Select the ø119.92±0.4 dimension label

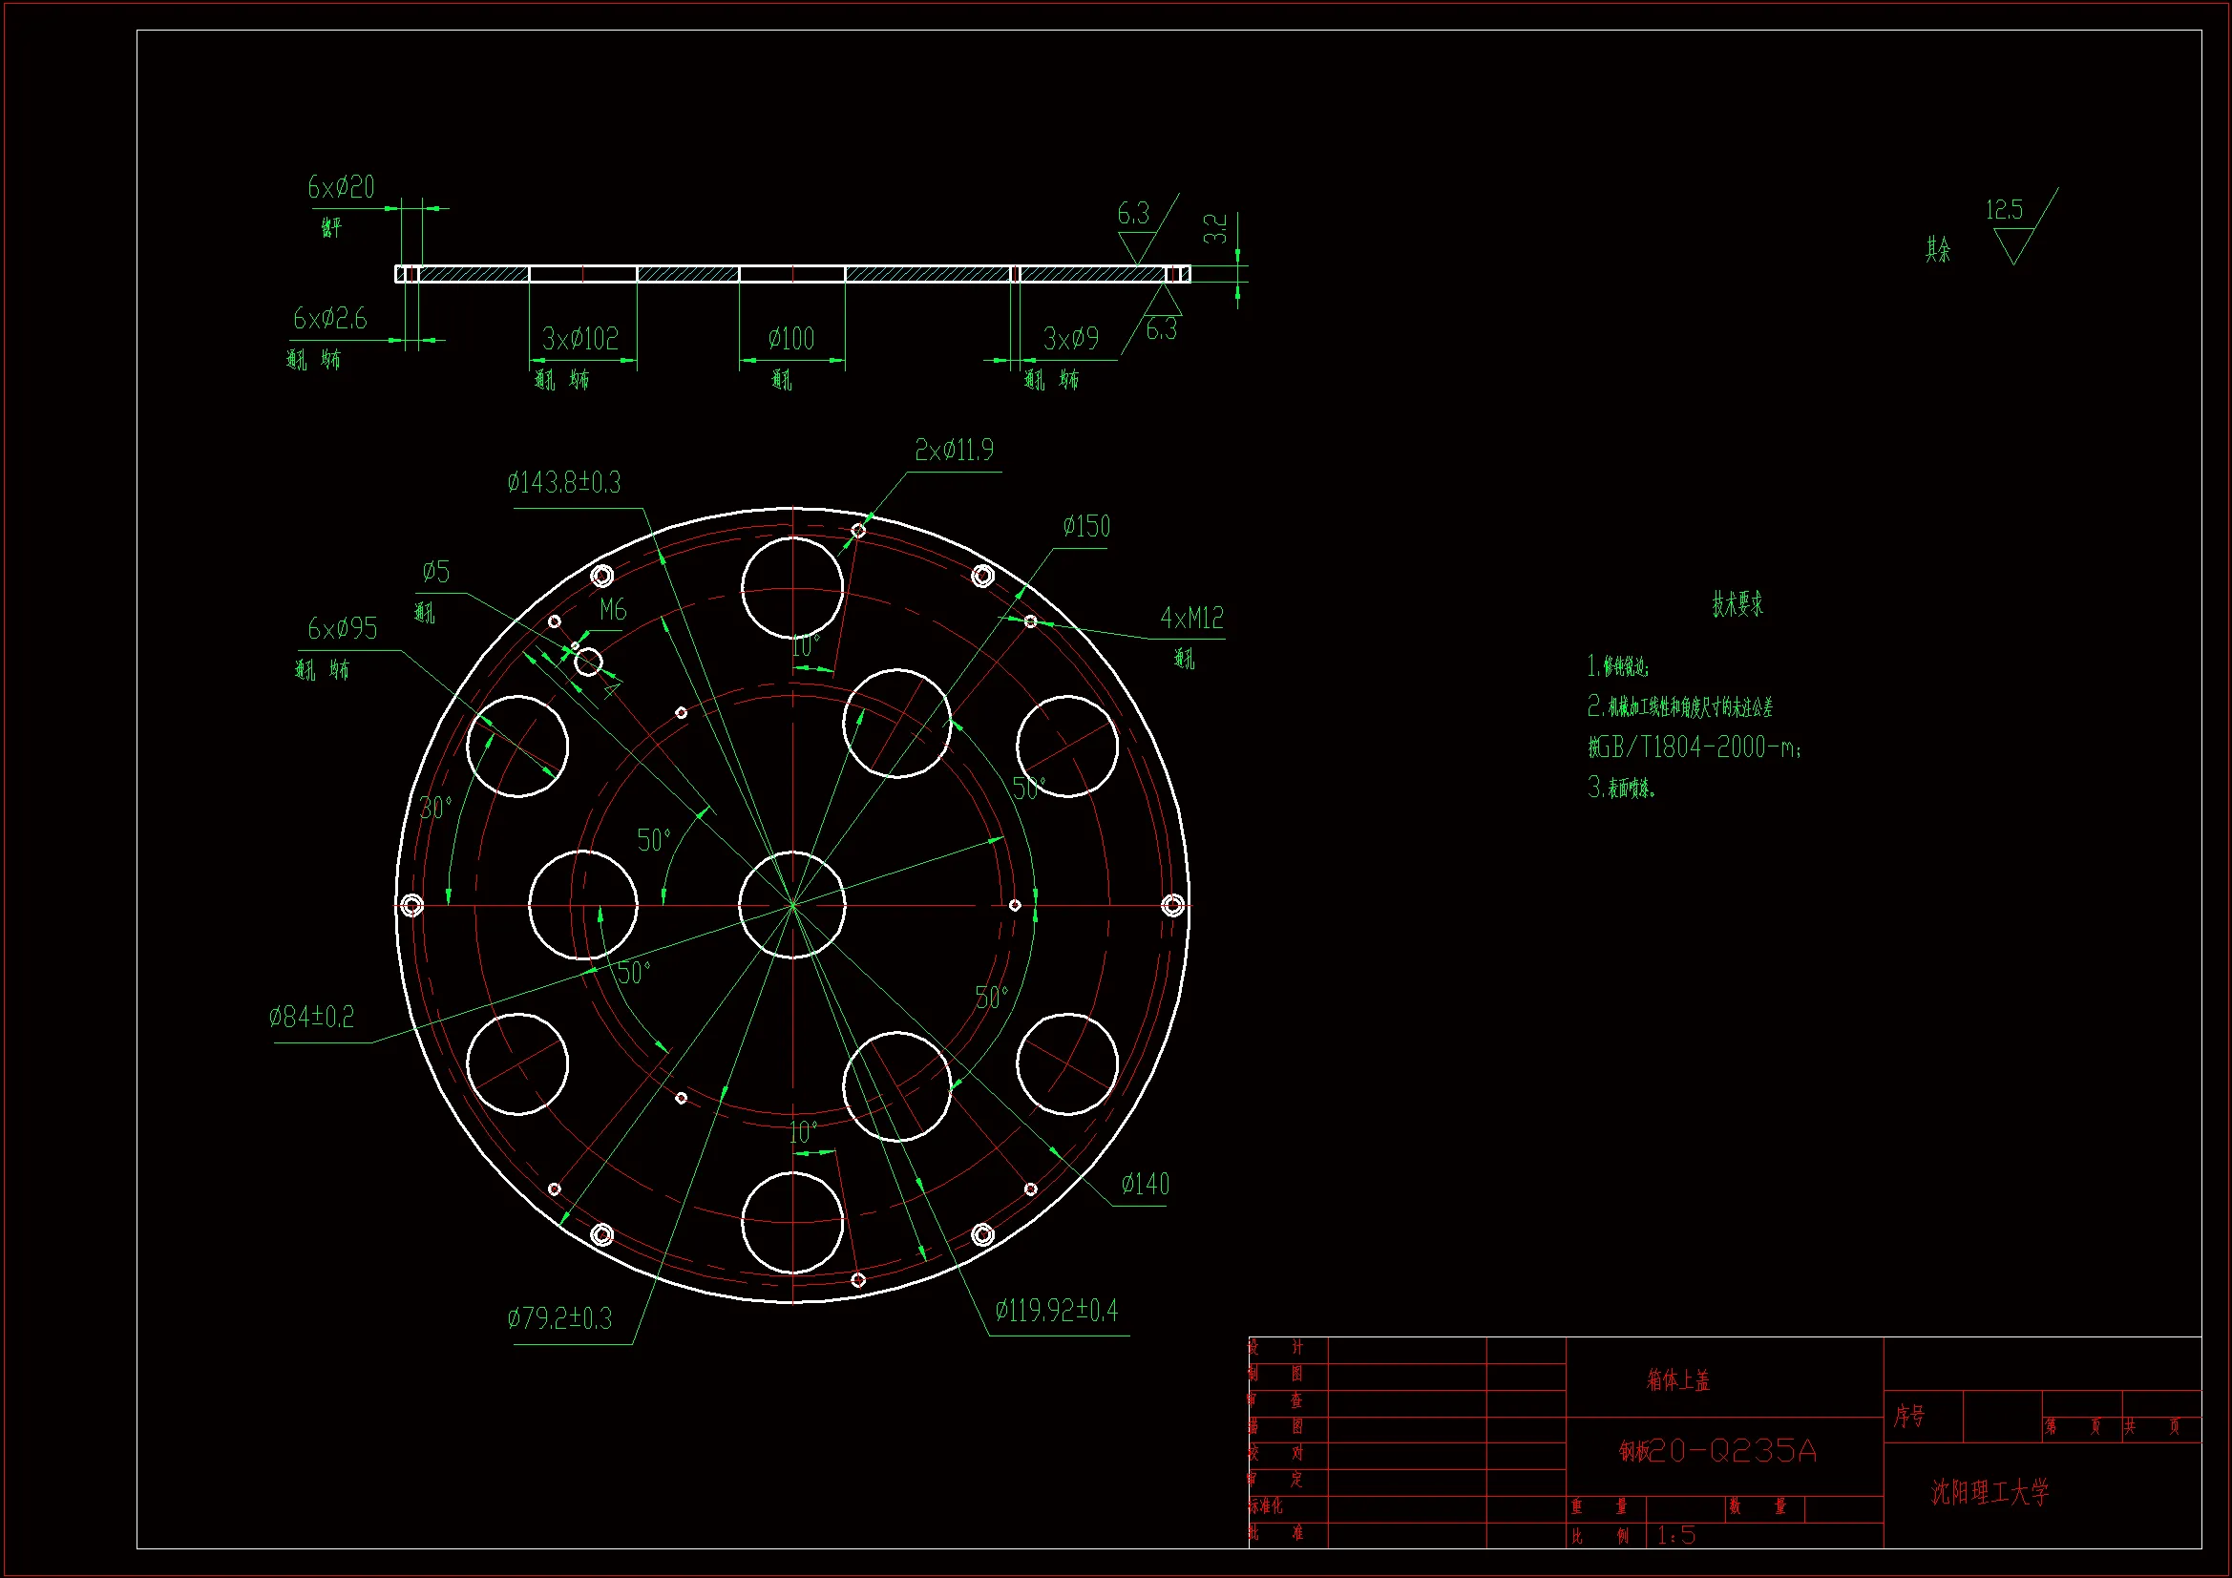[x=1056, y=1311]
